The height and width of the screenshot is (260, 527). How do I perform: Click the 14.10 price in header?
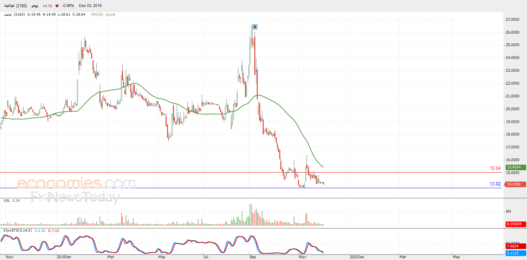point(47,6)
